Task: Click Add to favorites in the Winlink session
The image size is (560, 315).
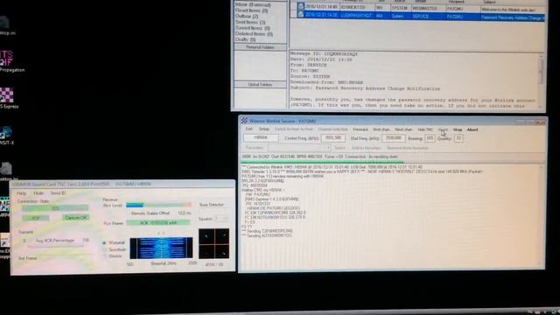Action: (366, 148)
